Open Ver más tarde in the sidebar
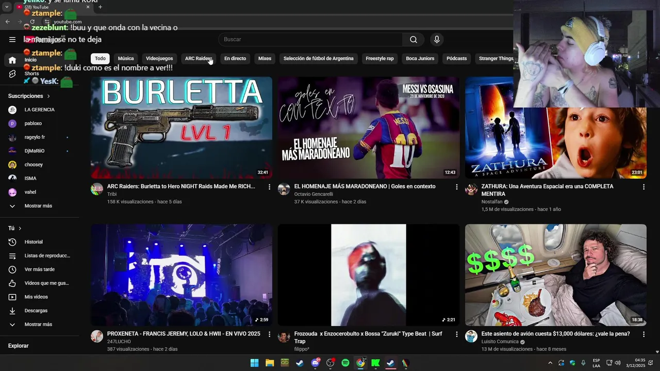The width and height of the screenshot is (660, 371). pos(40,269)
